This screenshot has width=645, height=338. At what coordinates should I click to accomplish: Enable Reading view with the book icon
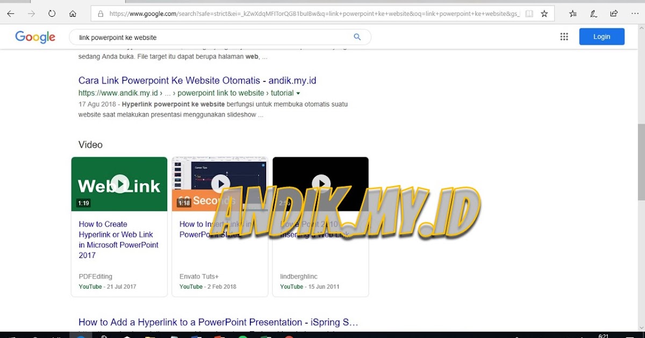pyautogui.click(x=529, y=13)
